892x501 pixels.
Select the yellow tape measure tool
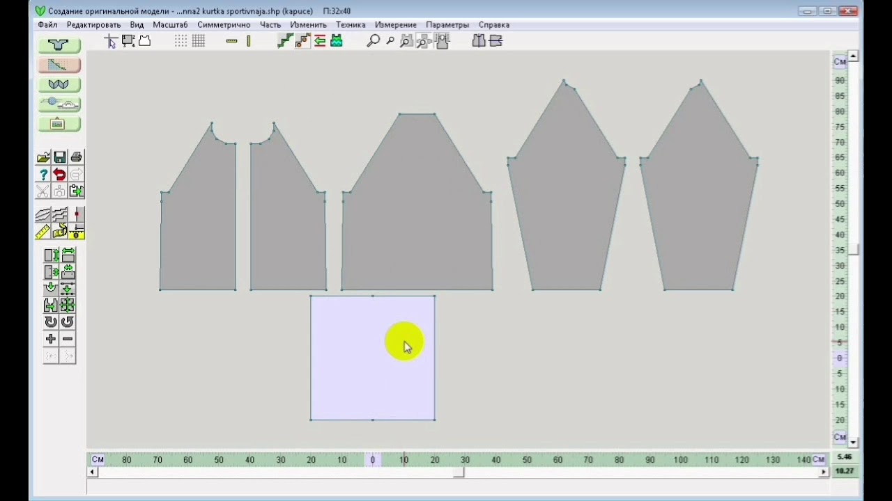tap(60, 232)
